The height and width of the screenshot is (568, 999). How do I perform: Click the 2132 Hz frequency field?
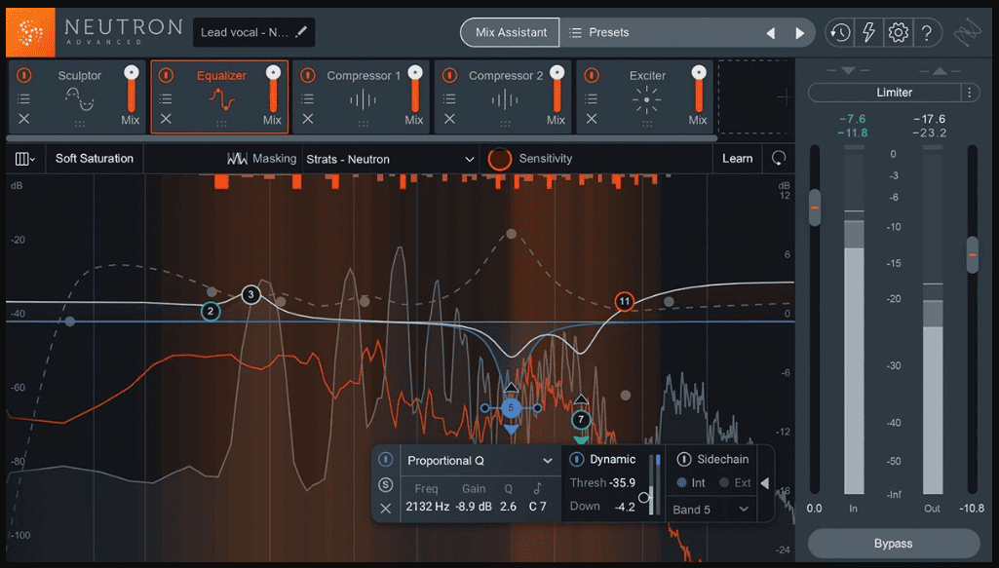[x=427, y=507]
